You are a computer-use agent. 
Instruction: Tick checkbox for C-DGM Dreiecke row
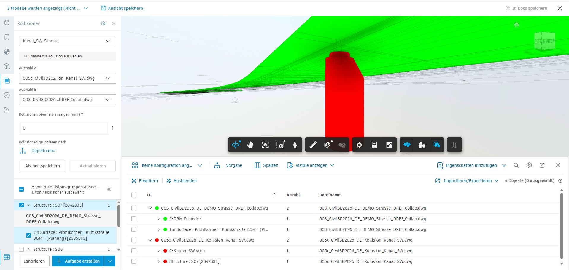point(134,219)
